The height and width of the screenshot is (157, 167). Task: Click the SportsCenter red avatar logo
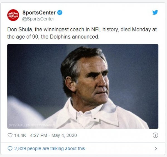pos(13,15)
